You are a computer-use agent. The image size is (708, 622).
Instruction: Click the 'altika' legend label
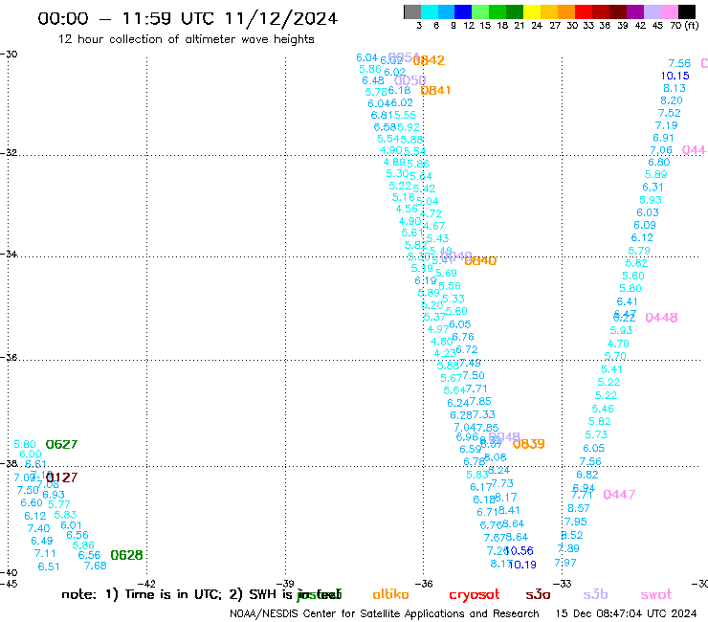point(390,594)
